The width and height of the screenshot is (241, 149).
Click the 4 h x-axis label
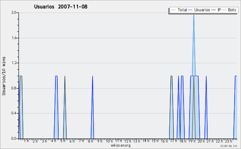tap(54, 141)
